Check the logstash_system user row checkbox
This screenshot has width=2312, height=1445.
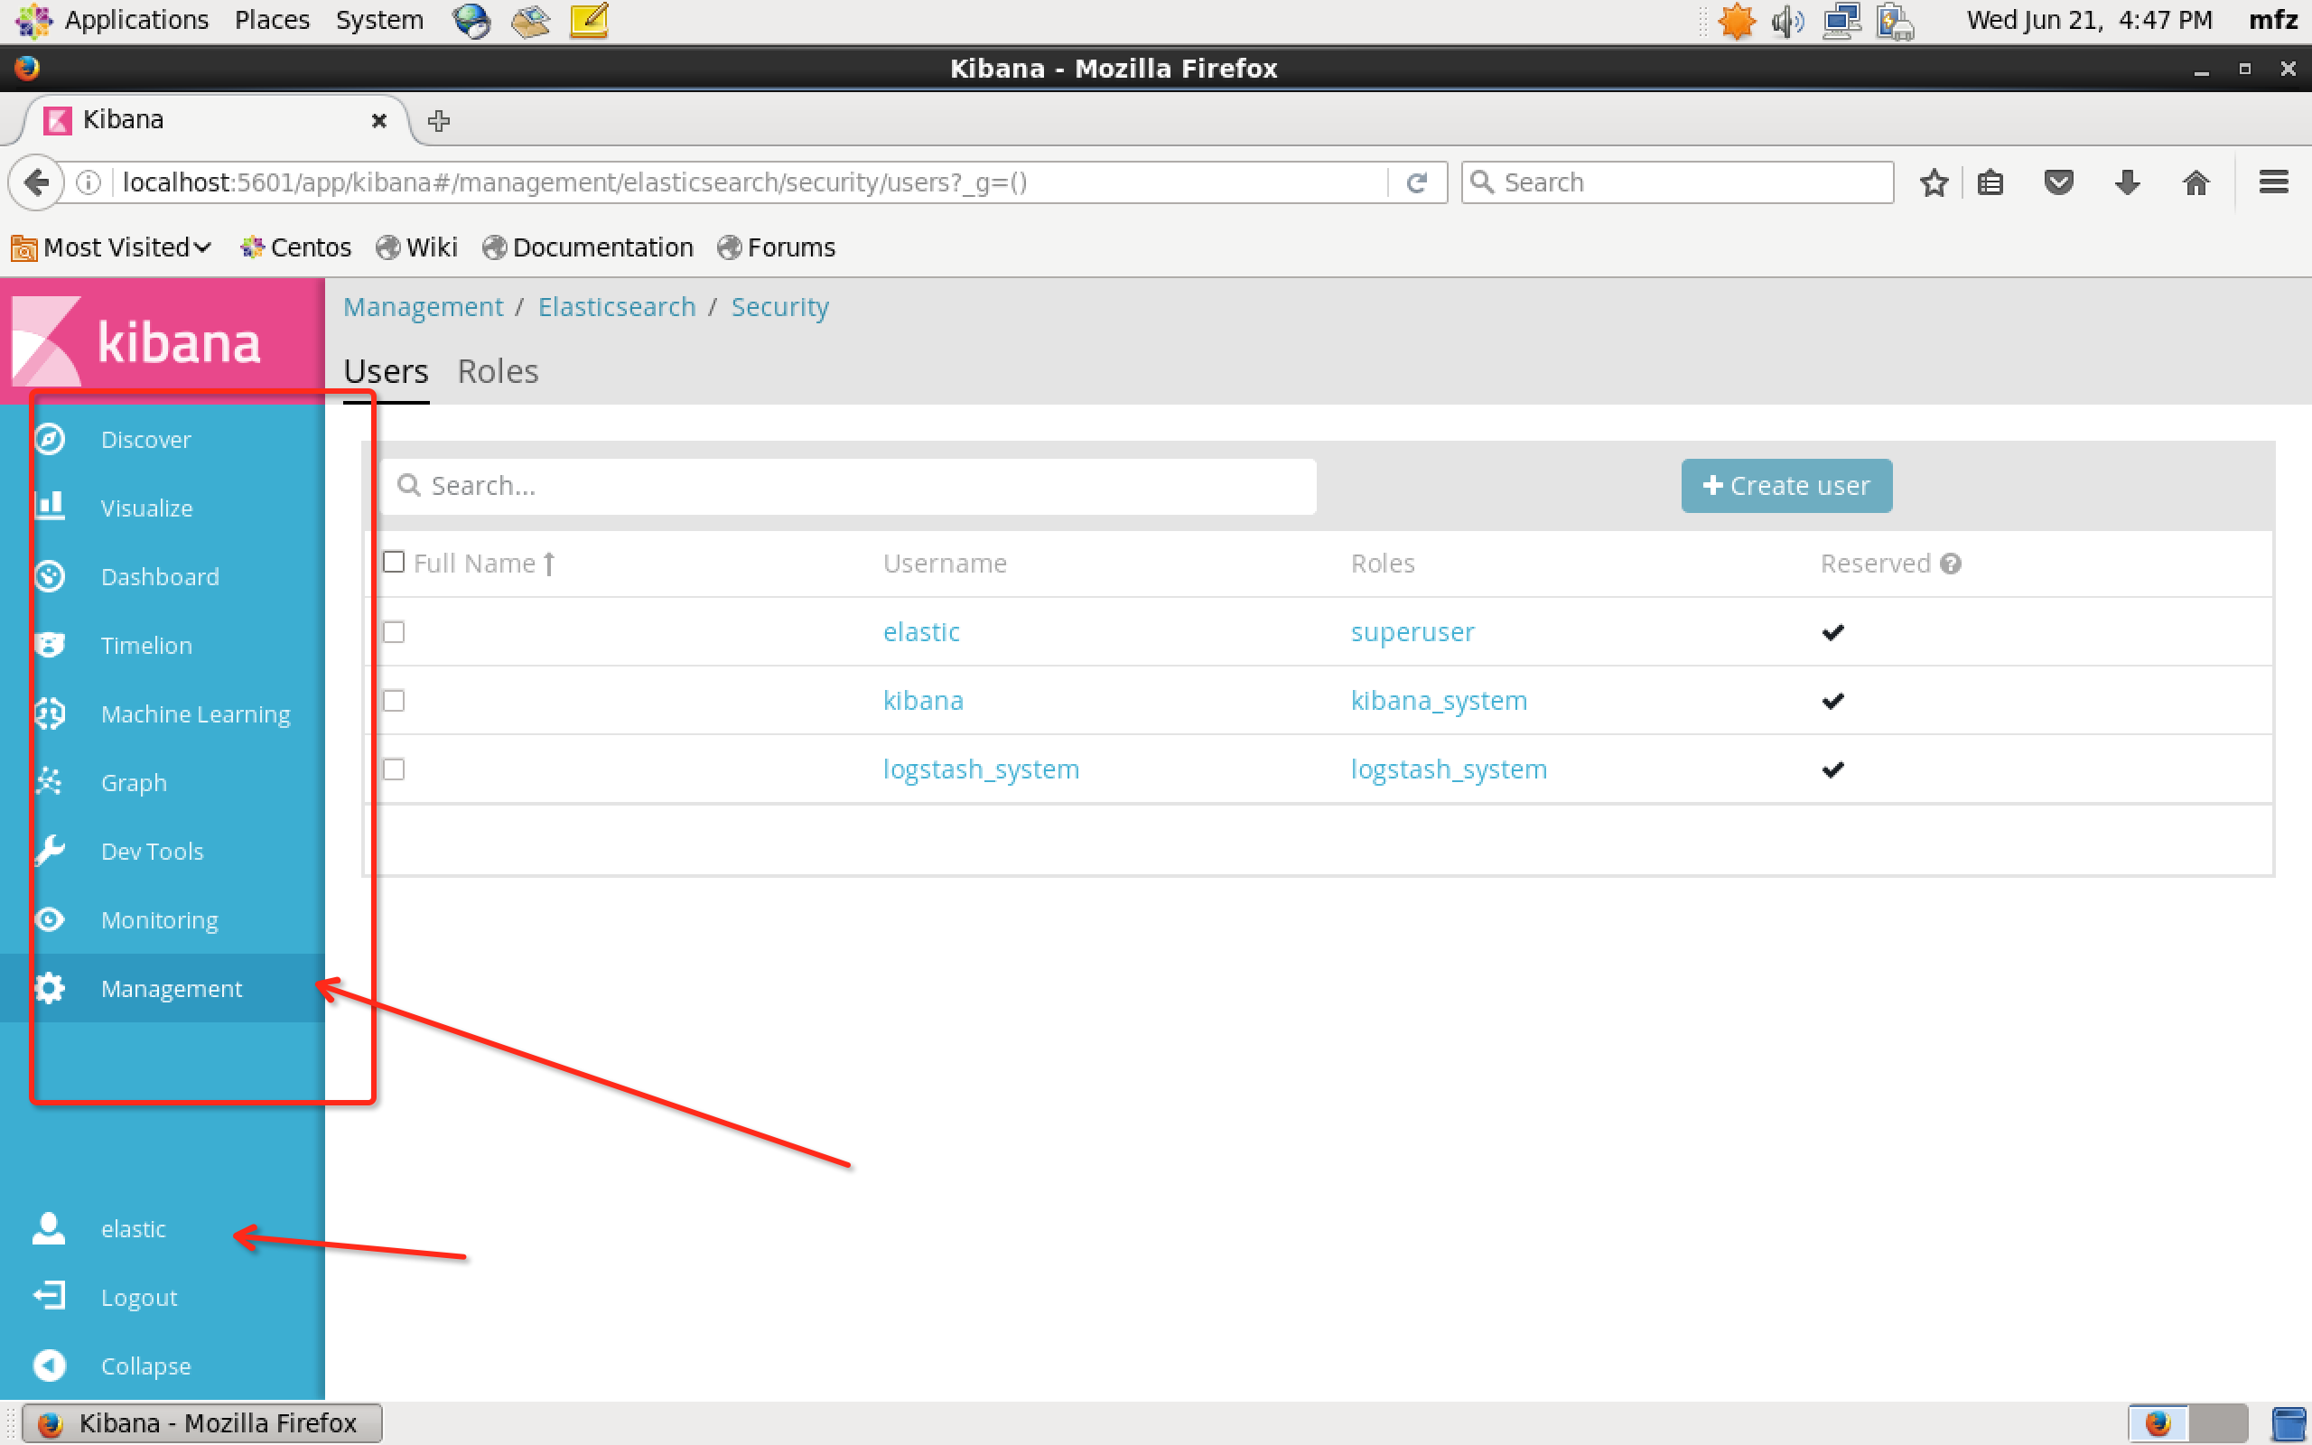point(394,769)
